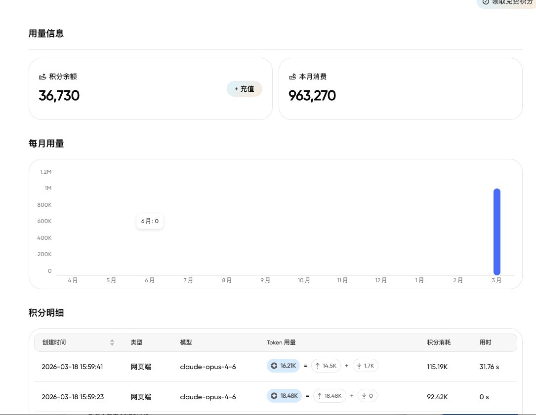Click the up arrow in the 18.48K input pill

(319, 396)
